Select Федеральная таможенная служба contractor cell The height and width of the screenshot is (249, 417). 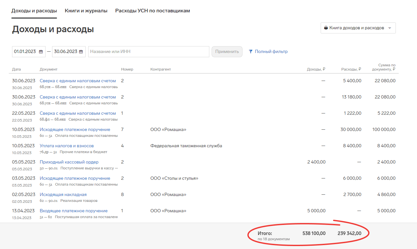(186, 146)
